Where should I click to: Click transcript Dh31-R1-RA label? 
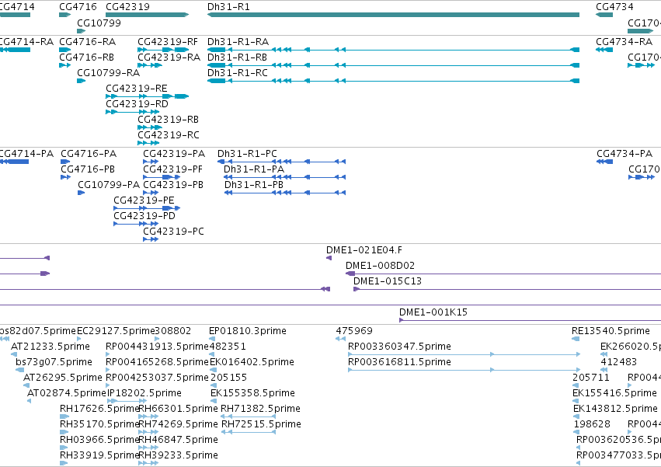click(238, 42)
